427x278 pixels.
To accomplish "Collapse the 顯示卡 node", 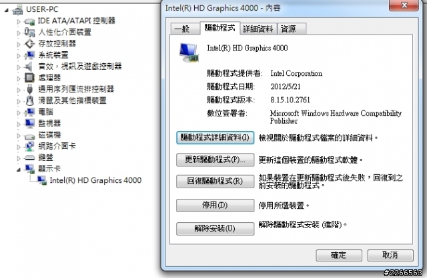I will pyautogui.click(x=19, y=170).
